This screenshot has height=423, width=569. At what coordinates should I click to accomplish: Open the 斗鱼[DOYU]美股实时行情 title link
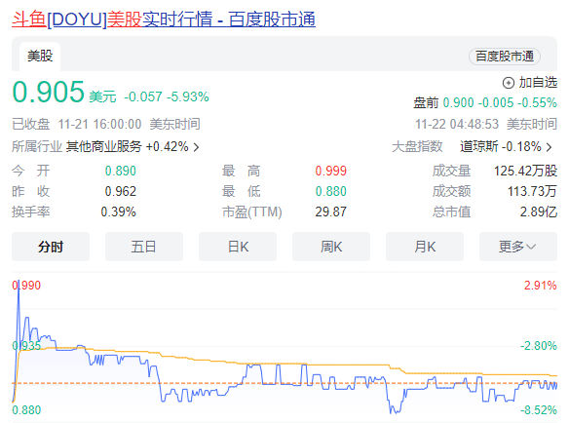164,19
